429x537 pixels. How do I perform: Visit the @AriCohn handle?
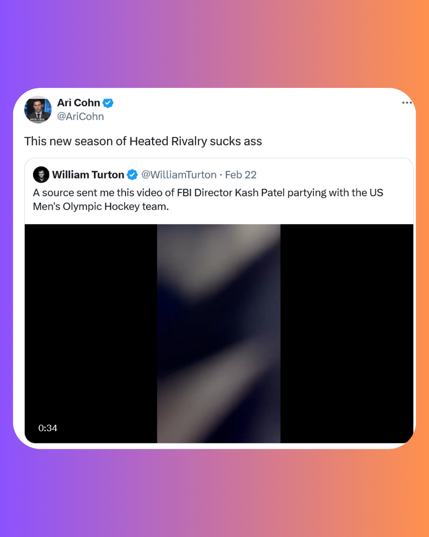[81, 117]
